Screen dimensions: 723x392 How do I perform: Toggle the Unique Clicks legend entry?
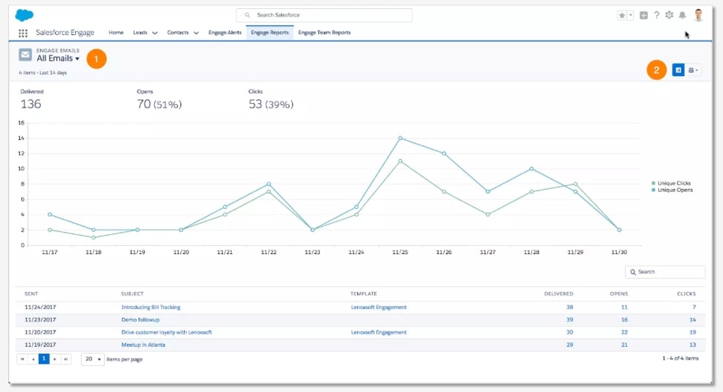point(671,183)
